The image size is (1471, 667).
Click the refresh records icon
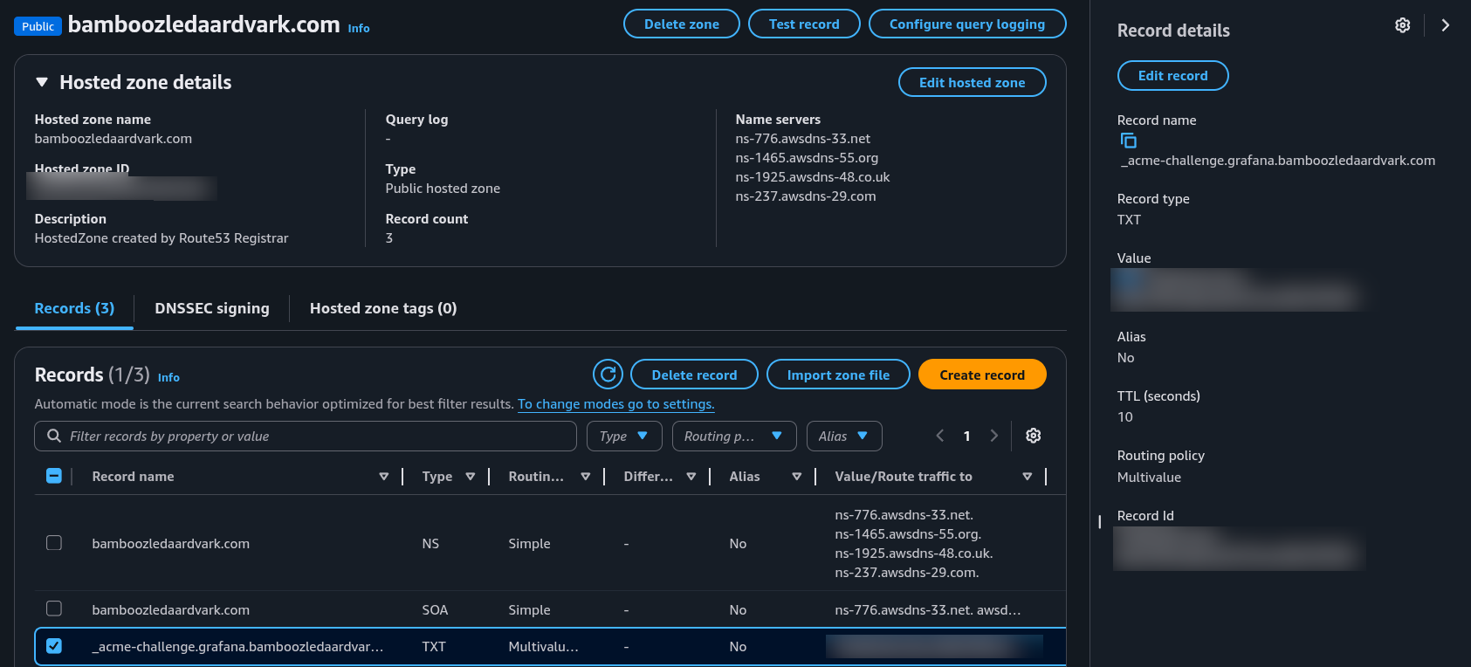tap(608, 375)
